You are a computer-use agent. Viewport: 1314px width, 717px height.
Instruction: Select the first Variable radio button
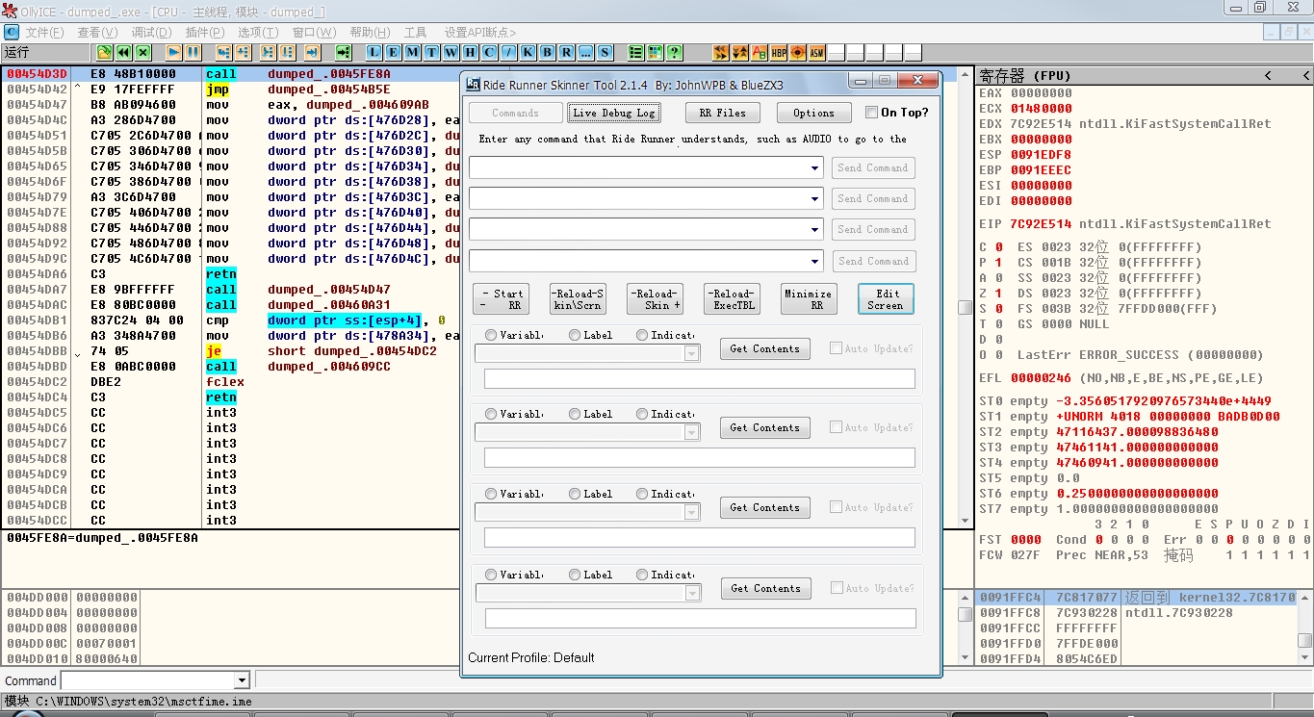pyautogui.click(x=491, y=335)
